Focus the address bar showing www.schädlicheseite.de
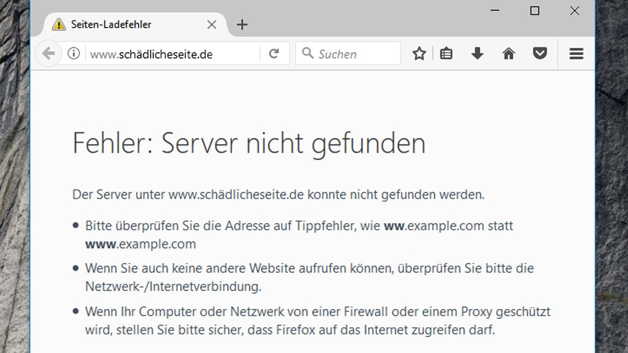This screenshot has width=628, height=353. point(172,54)
